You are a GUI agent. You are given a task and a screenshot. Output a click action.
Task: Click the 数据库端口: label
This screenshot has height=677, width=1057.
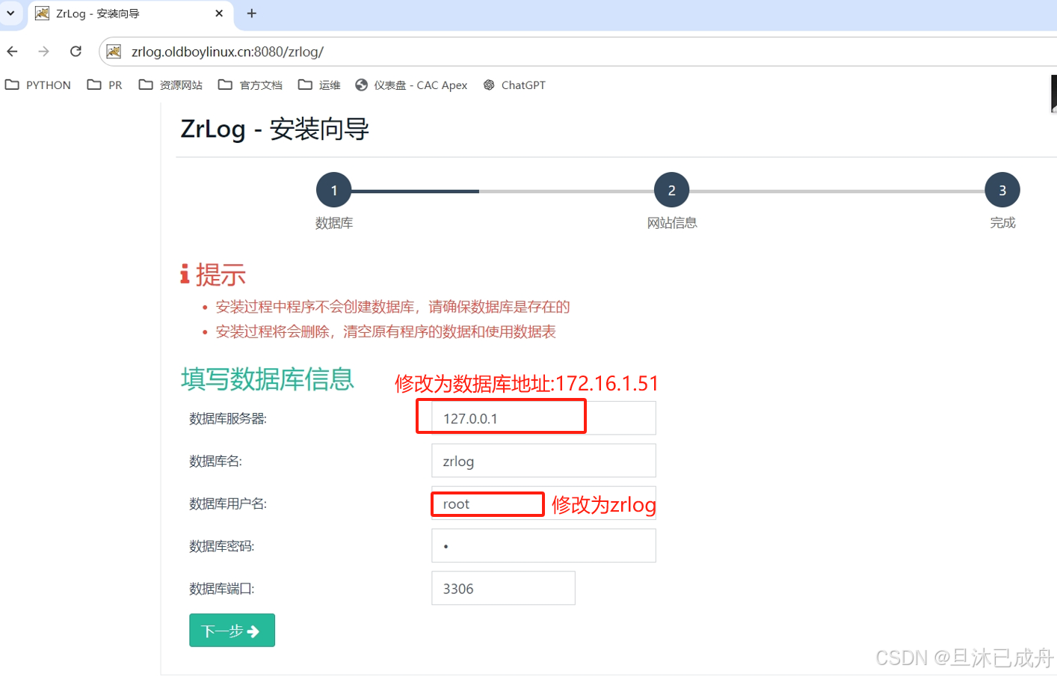click(222, 589)
